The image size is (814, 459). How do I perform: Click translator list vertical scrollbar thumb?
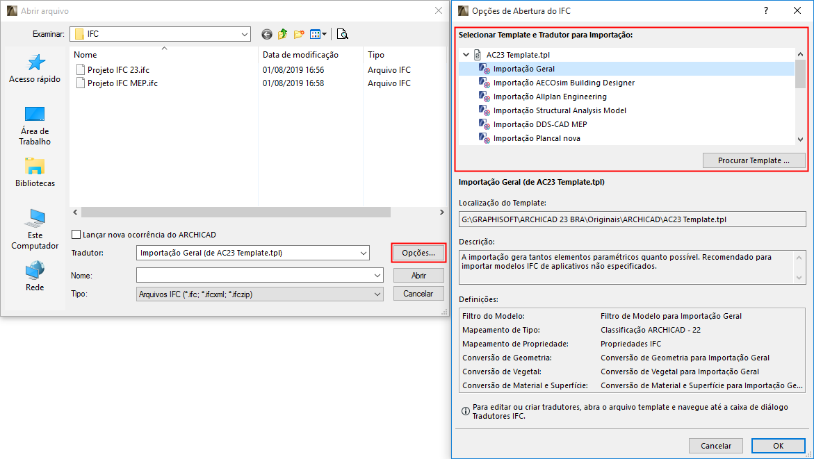[x=800, y=75]
